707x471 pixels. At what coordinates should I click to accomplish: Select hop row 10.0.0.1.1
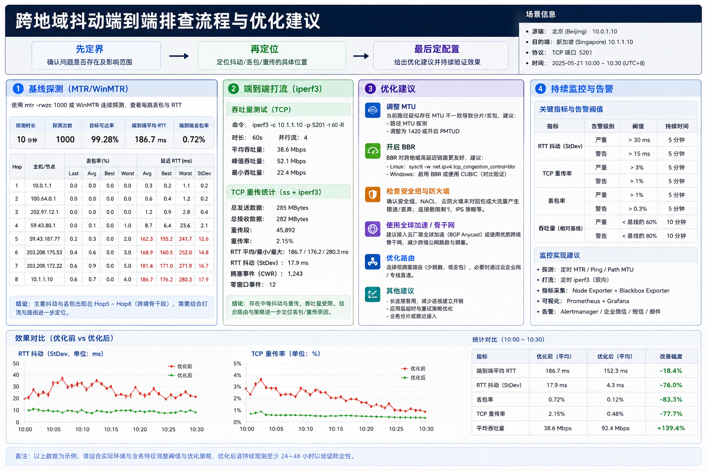click(x=112, y=186)
